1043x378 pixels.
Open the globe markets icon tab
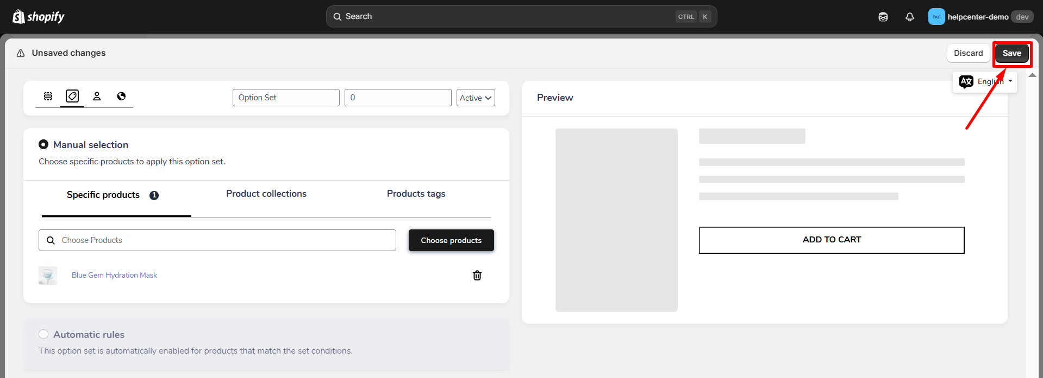click(x=121, y=96)
